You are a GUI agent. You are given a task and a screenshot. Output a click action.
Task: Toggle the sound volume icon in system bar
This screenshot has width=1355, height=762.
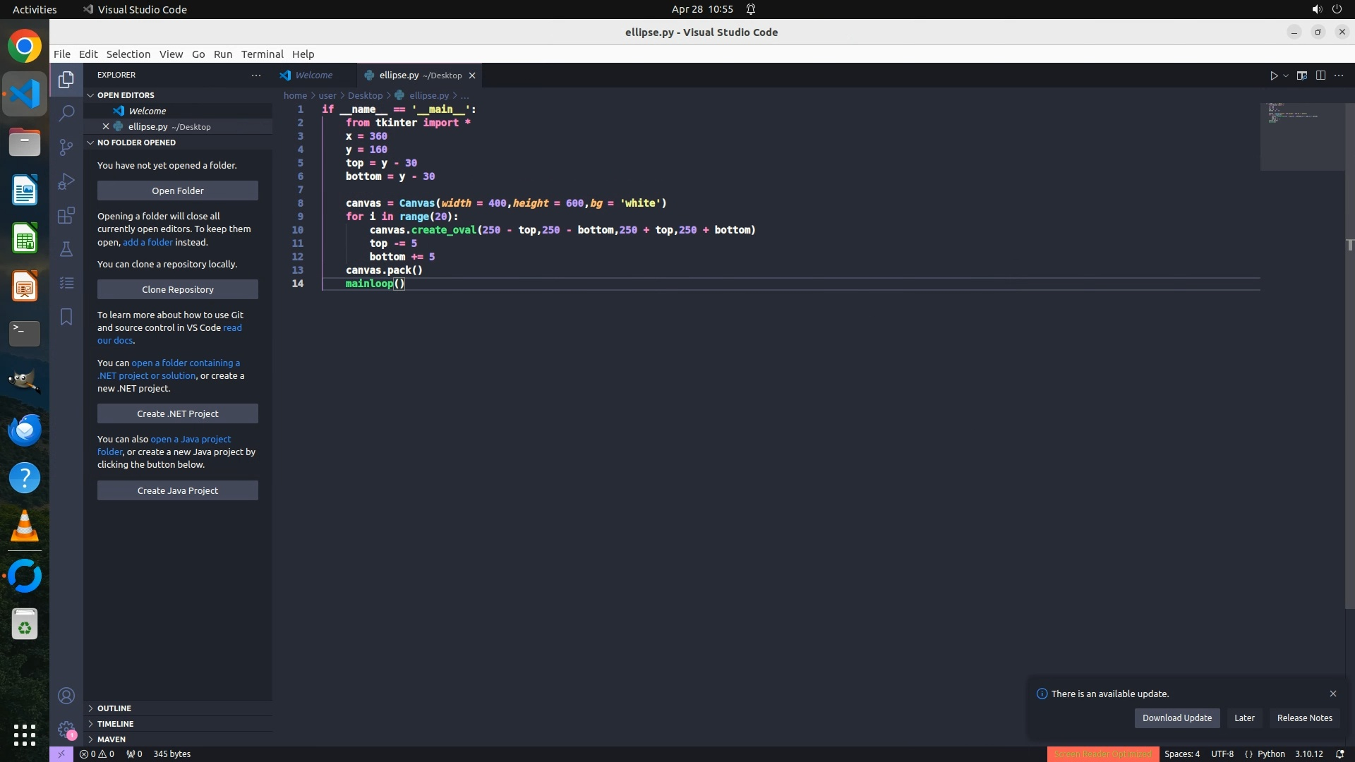(x=1316, y=9)
